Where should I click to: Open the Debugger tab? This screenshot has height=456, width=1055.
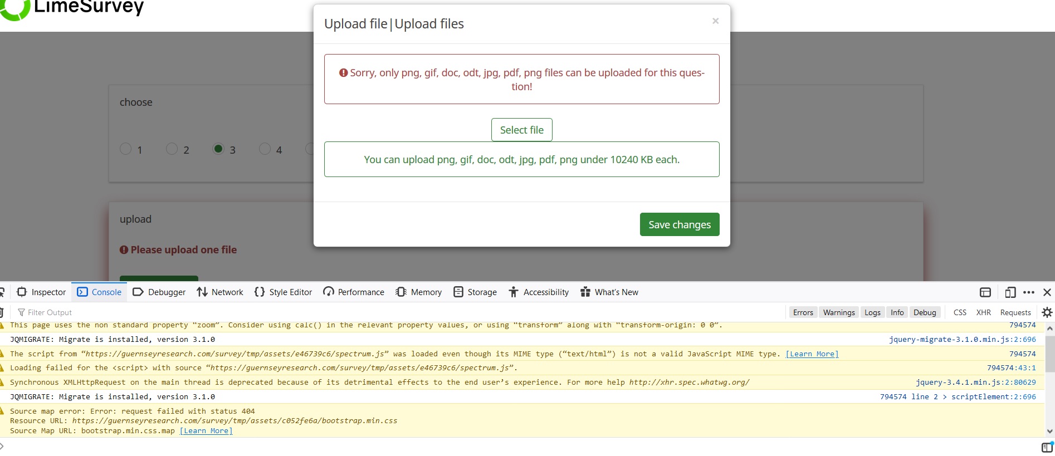tap(159, 292)
